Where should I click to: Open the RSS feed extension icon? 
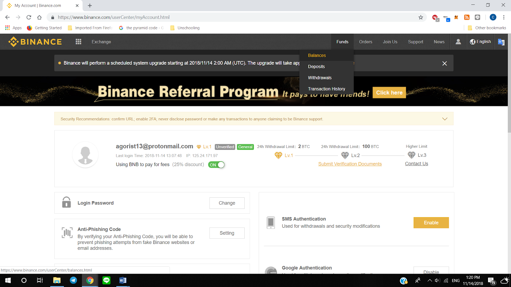coord(467,17)
